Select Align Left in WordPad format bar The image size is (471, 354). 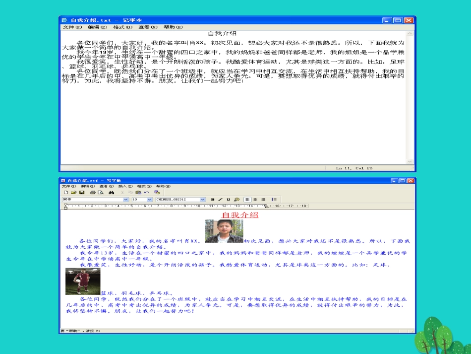click(x=247, y=200)
